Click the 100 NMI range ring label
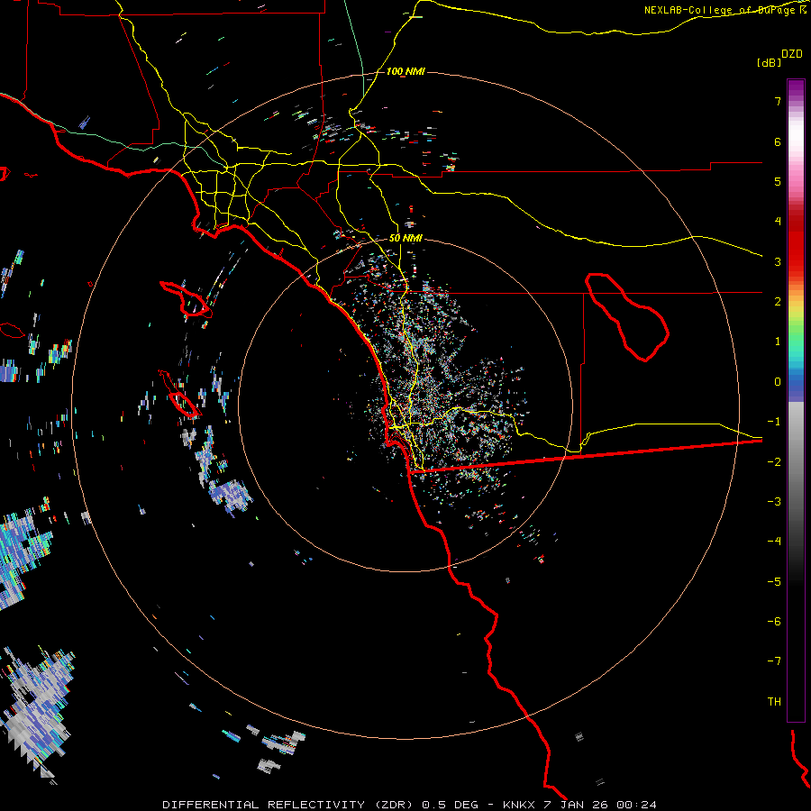This screenshot has width=811, height=811. pyautogui.click(x=405, y=71)
